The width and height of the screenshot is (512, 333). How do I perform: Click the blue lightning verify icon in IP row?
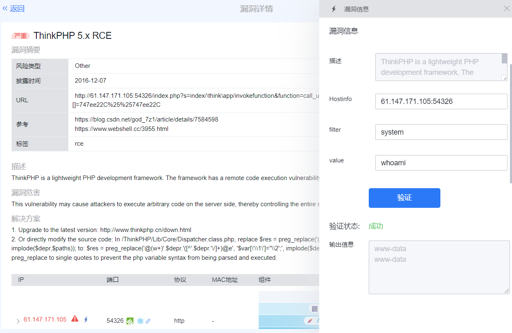point(86,319)
